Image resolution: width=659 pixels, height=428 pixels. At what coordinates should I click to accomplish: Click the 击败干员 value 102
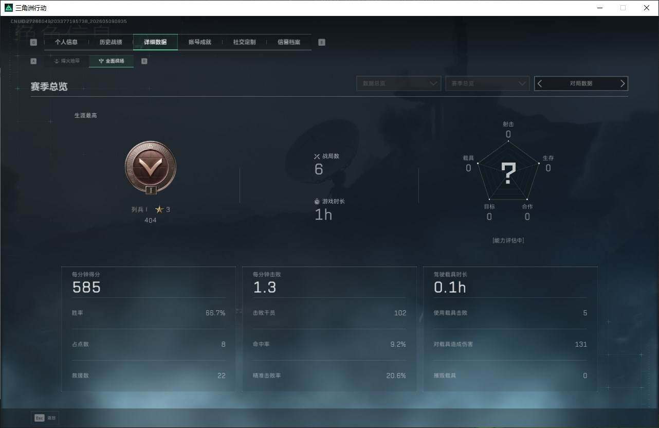click(x=400, y=313)
